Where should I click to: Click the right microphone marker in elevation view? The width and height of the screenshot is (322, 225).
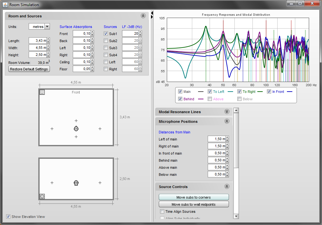[100, 183]
